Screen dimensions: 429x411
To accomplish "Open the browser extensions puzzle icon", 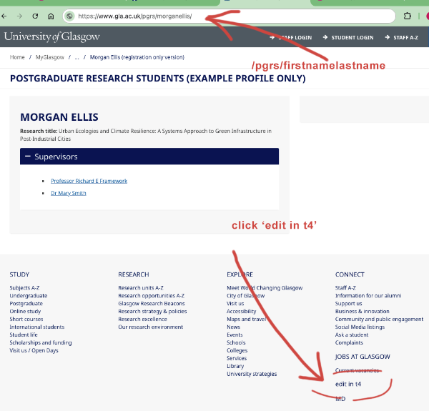I will (x=408, y=16).
